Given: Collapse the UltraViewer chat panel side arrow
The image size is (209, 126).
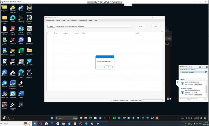Looking at the screenshot, I should click(177, 82).
